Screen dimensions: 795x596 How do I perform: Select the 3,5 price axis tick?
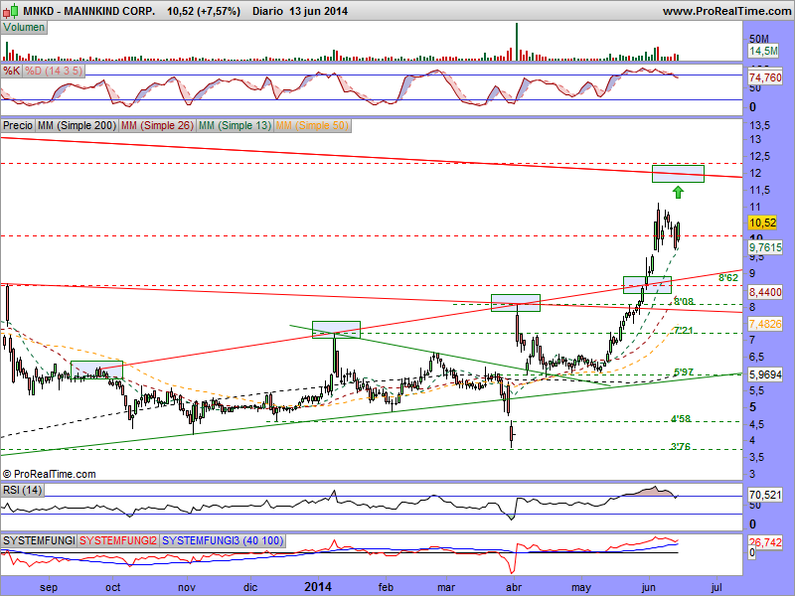[x=756, y=457]
